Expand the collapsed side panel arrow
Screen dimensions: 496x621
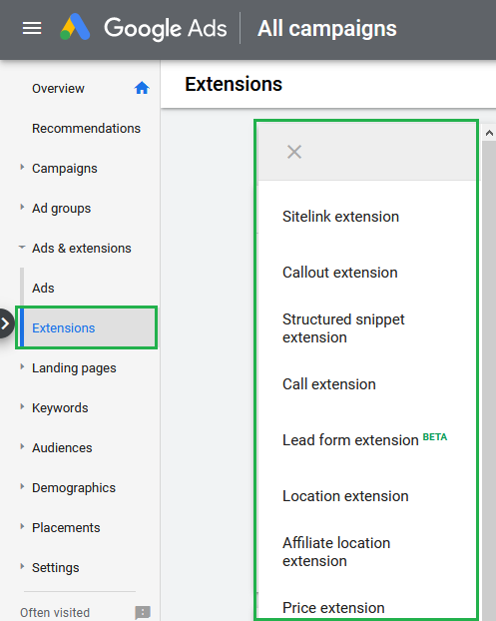point(6,323)
